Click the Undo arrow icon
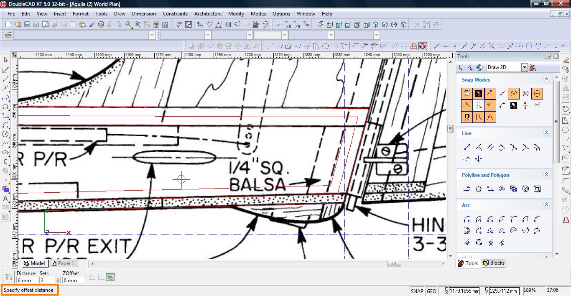The height and width of the screenshot is (296, 571). pos(110,25)
